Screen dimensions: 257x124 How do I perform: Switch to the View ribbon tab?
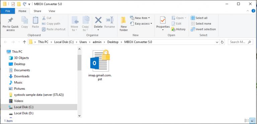52,11
